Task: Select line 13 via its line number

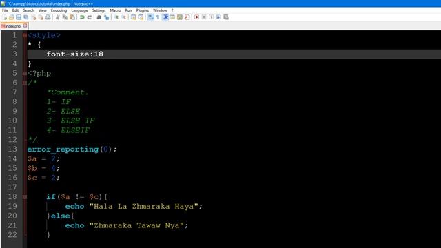Action: point(12,149)
